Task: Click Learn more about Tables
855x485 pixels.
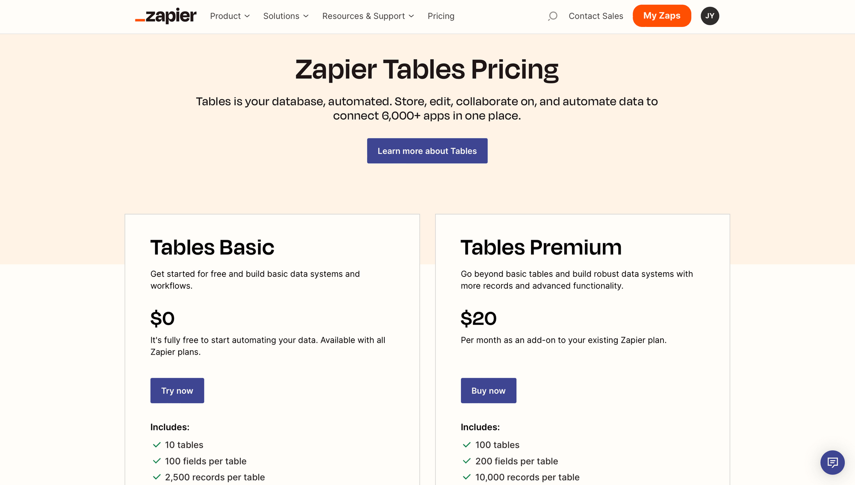Action: click(x=427, y=150)
